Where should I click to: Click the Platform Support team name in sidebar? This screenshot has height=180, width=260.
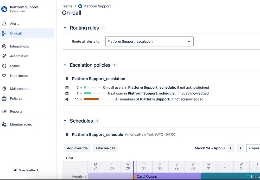pyautogui.click(x=24, y=7)
